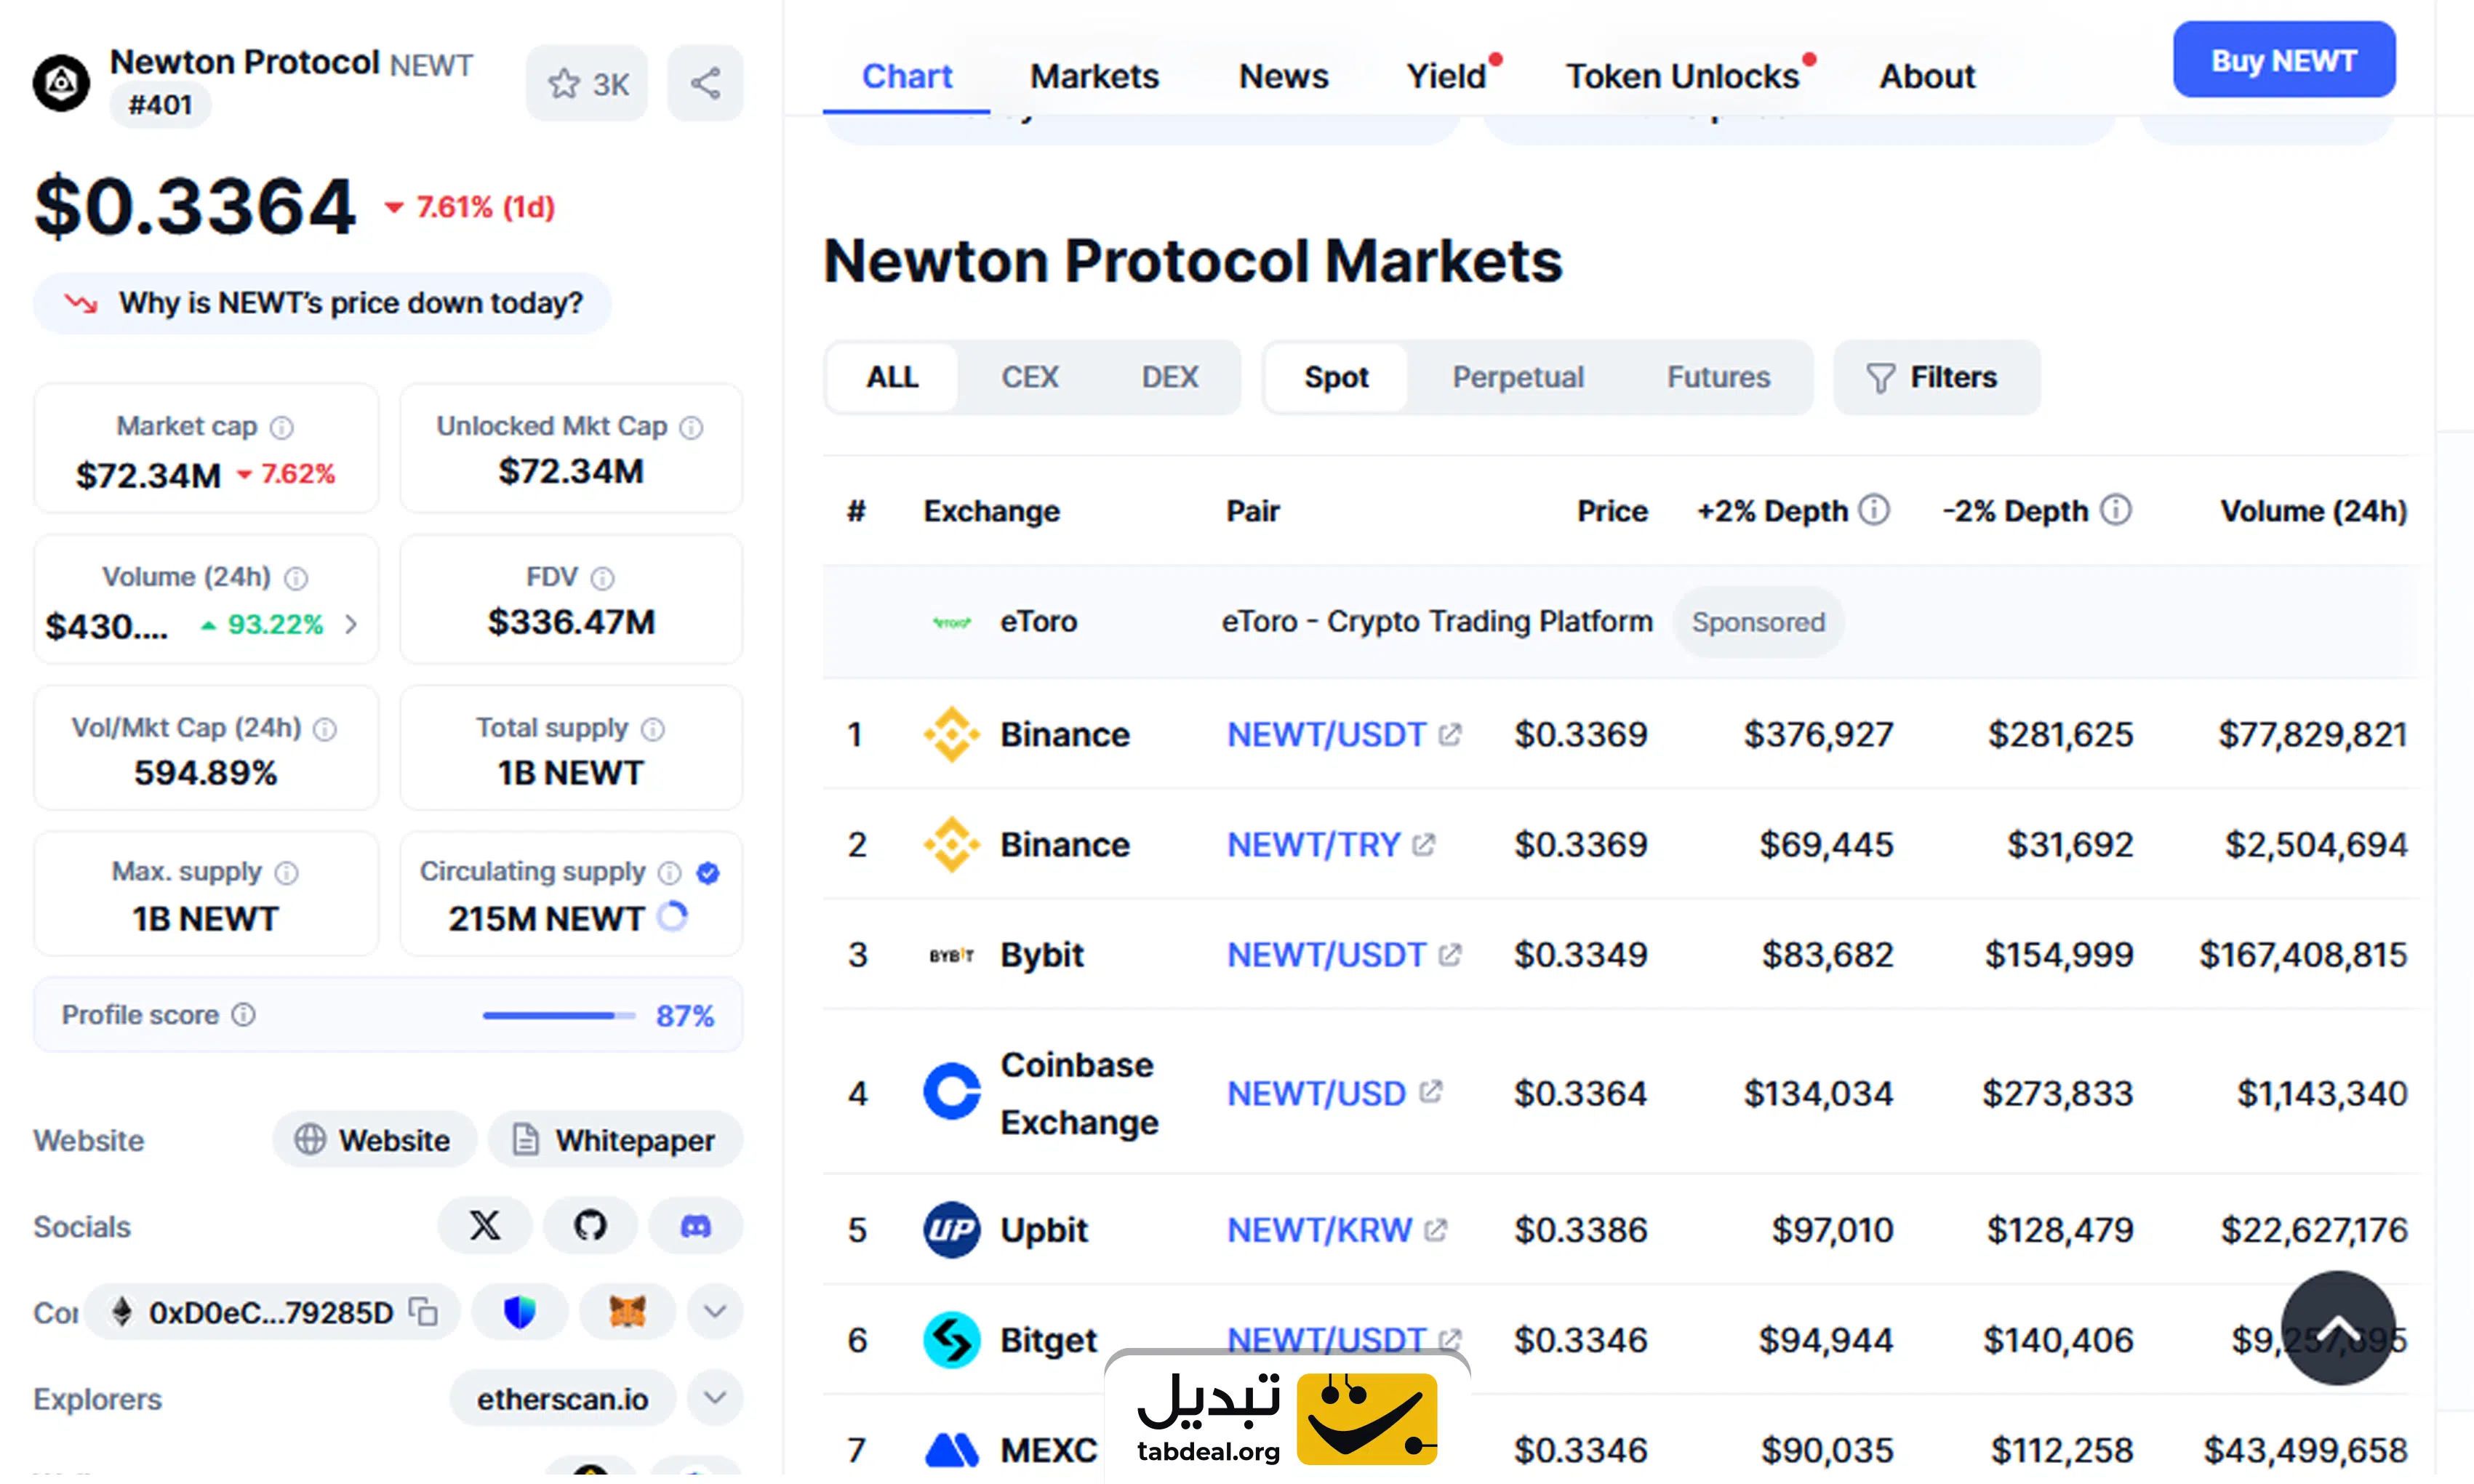The height and width of the screenshot is (1484, 2474).
Task: Click the +2% Depth info icon
Action: coord(1874,510)
